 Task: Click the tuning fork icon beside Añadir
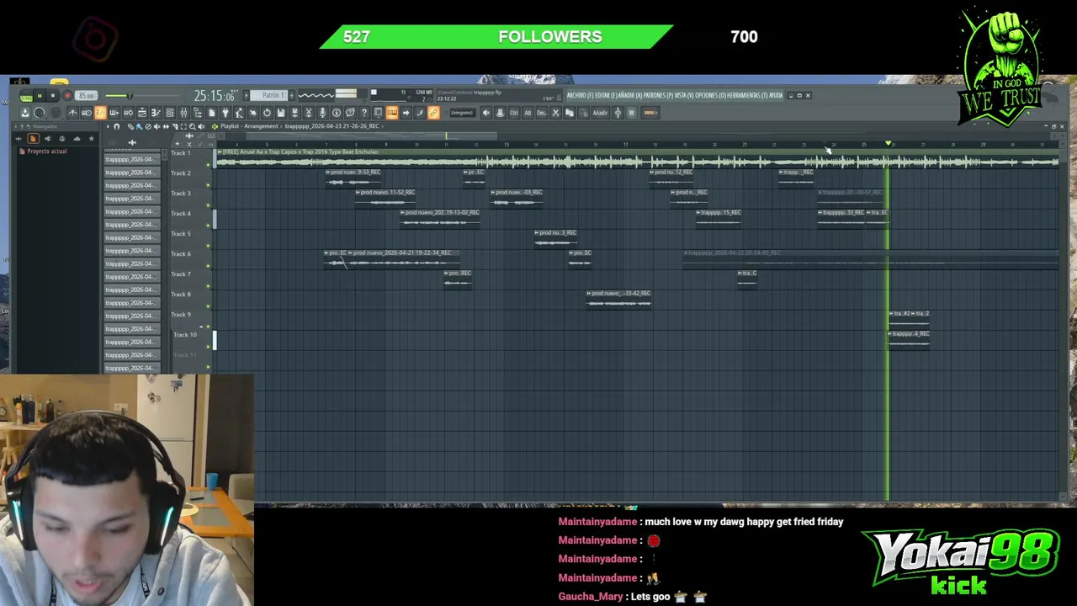coord(618,113)
